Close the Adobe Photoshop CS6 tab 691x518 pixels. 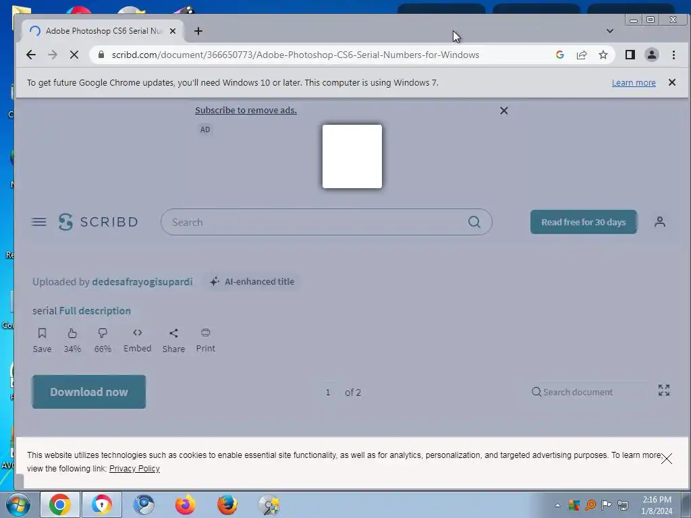[173, 31]
